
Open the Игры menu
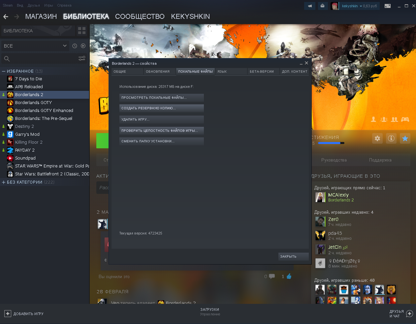pos(48,6)
